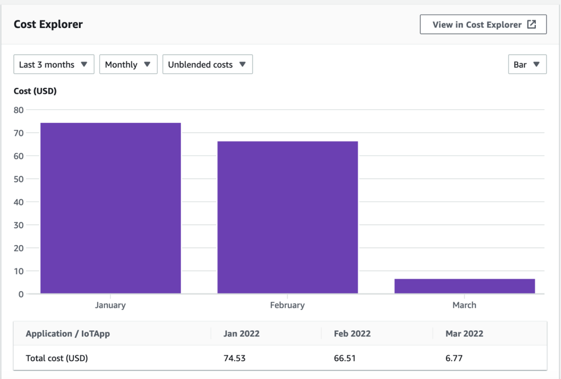Select the January cost bar
Image resolution: width=561 pixels, height=379 pixels.
point(110,208)
